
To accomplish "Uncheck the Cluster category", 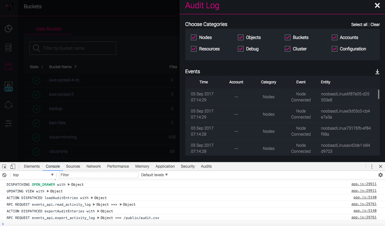I will click(288, 49).
